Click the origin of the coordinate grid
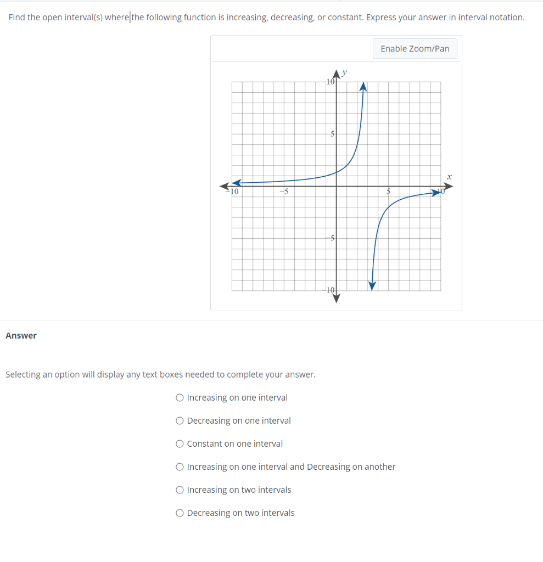Viewport: 543px width, 562px height. click(336, 187)
